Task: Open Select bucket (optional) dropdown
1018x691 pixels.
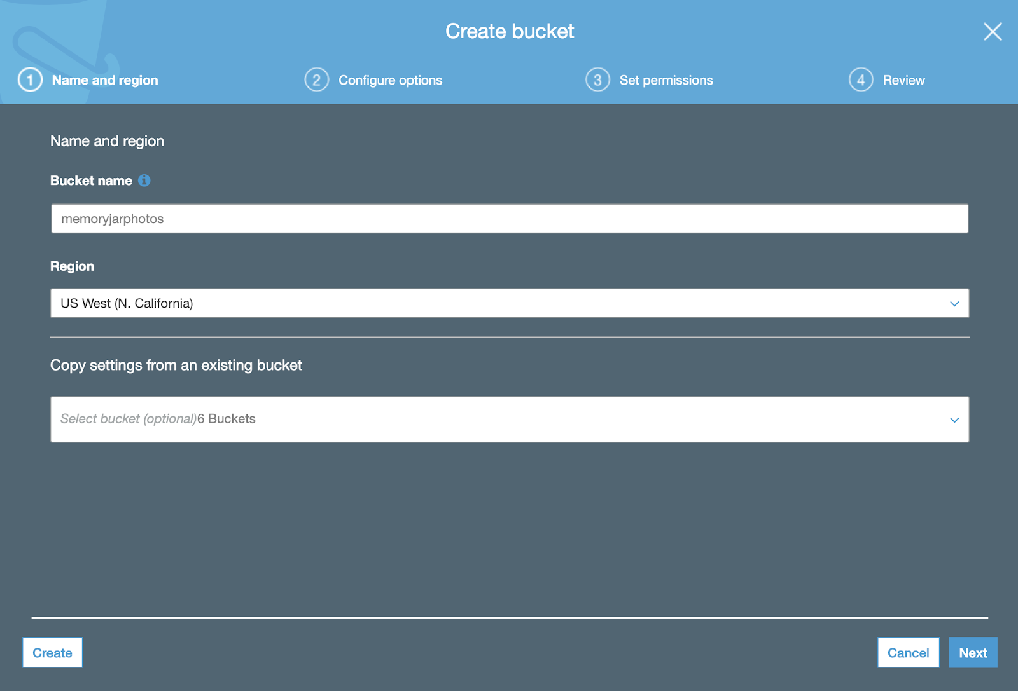Action: click(x=510, y=420)
